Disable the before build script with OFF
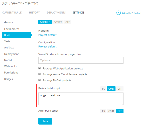Viewport: 143px width, 127px height. (119, 89)
